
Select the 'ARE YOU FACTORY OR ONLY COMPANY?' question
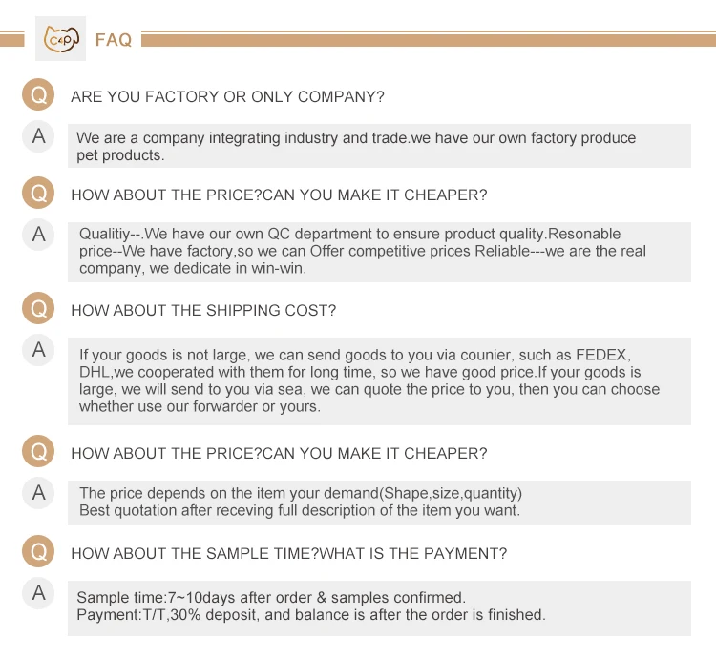pos(227,97)
